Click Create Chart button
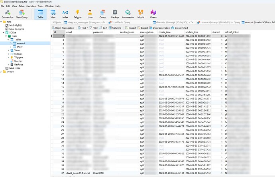The image size is (275, 177). point(180,28)
